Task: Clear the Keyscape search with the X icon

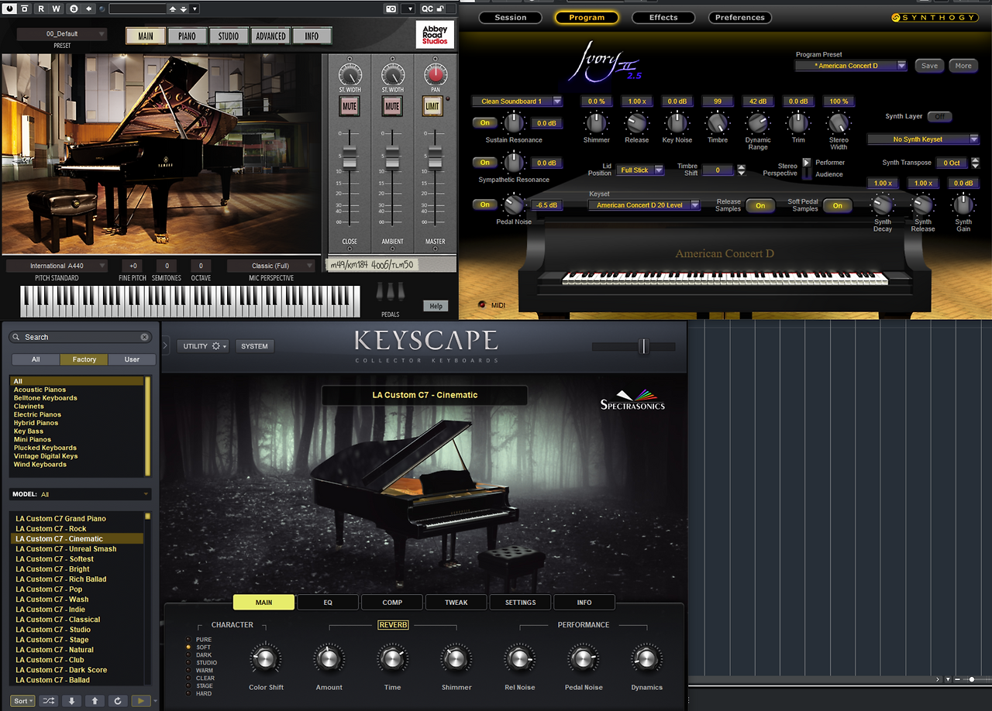Action: pyautogui.click(x=144, y=337)
